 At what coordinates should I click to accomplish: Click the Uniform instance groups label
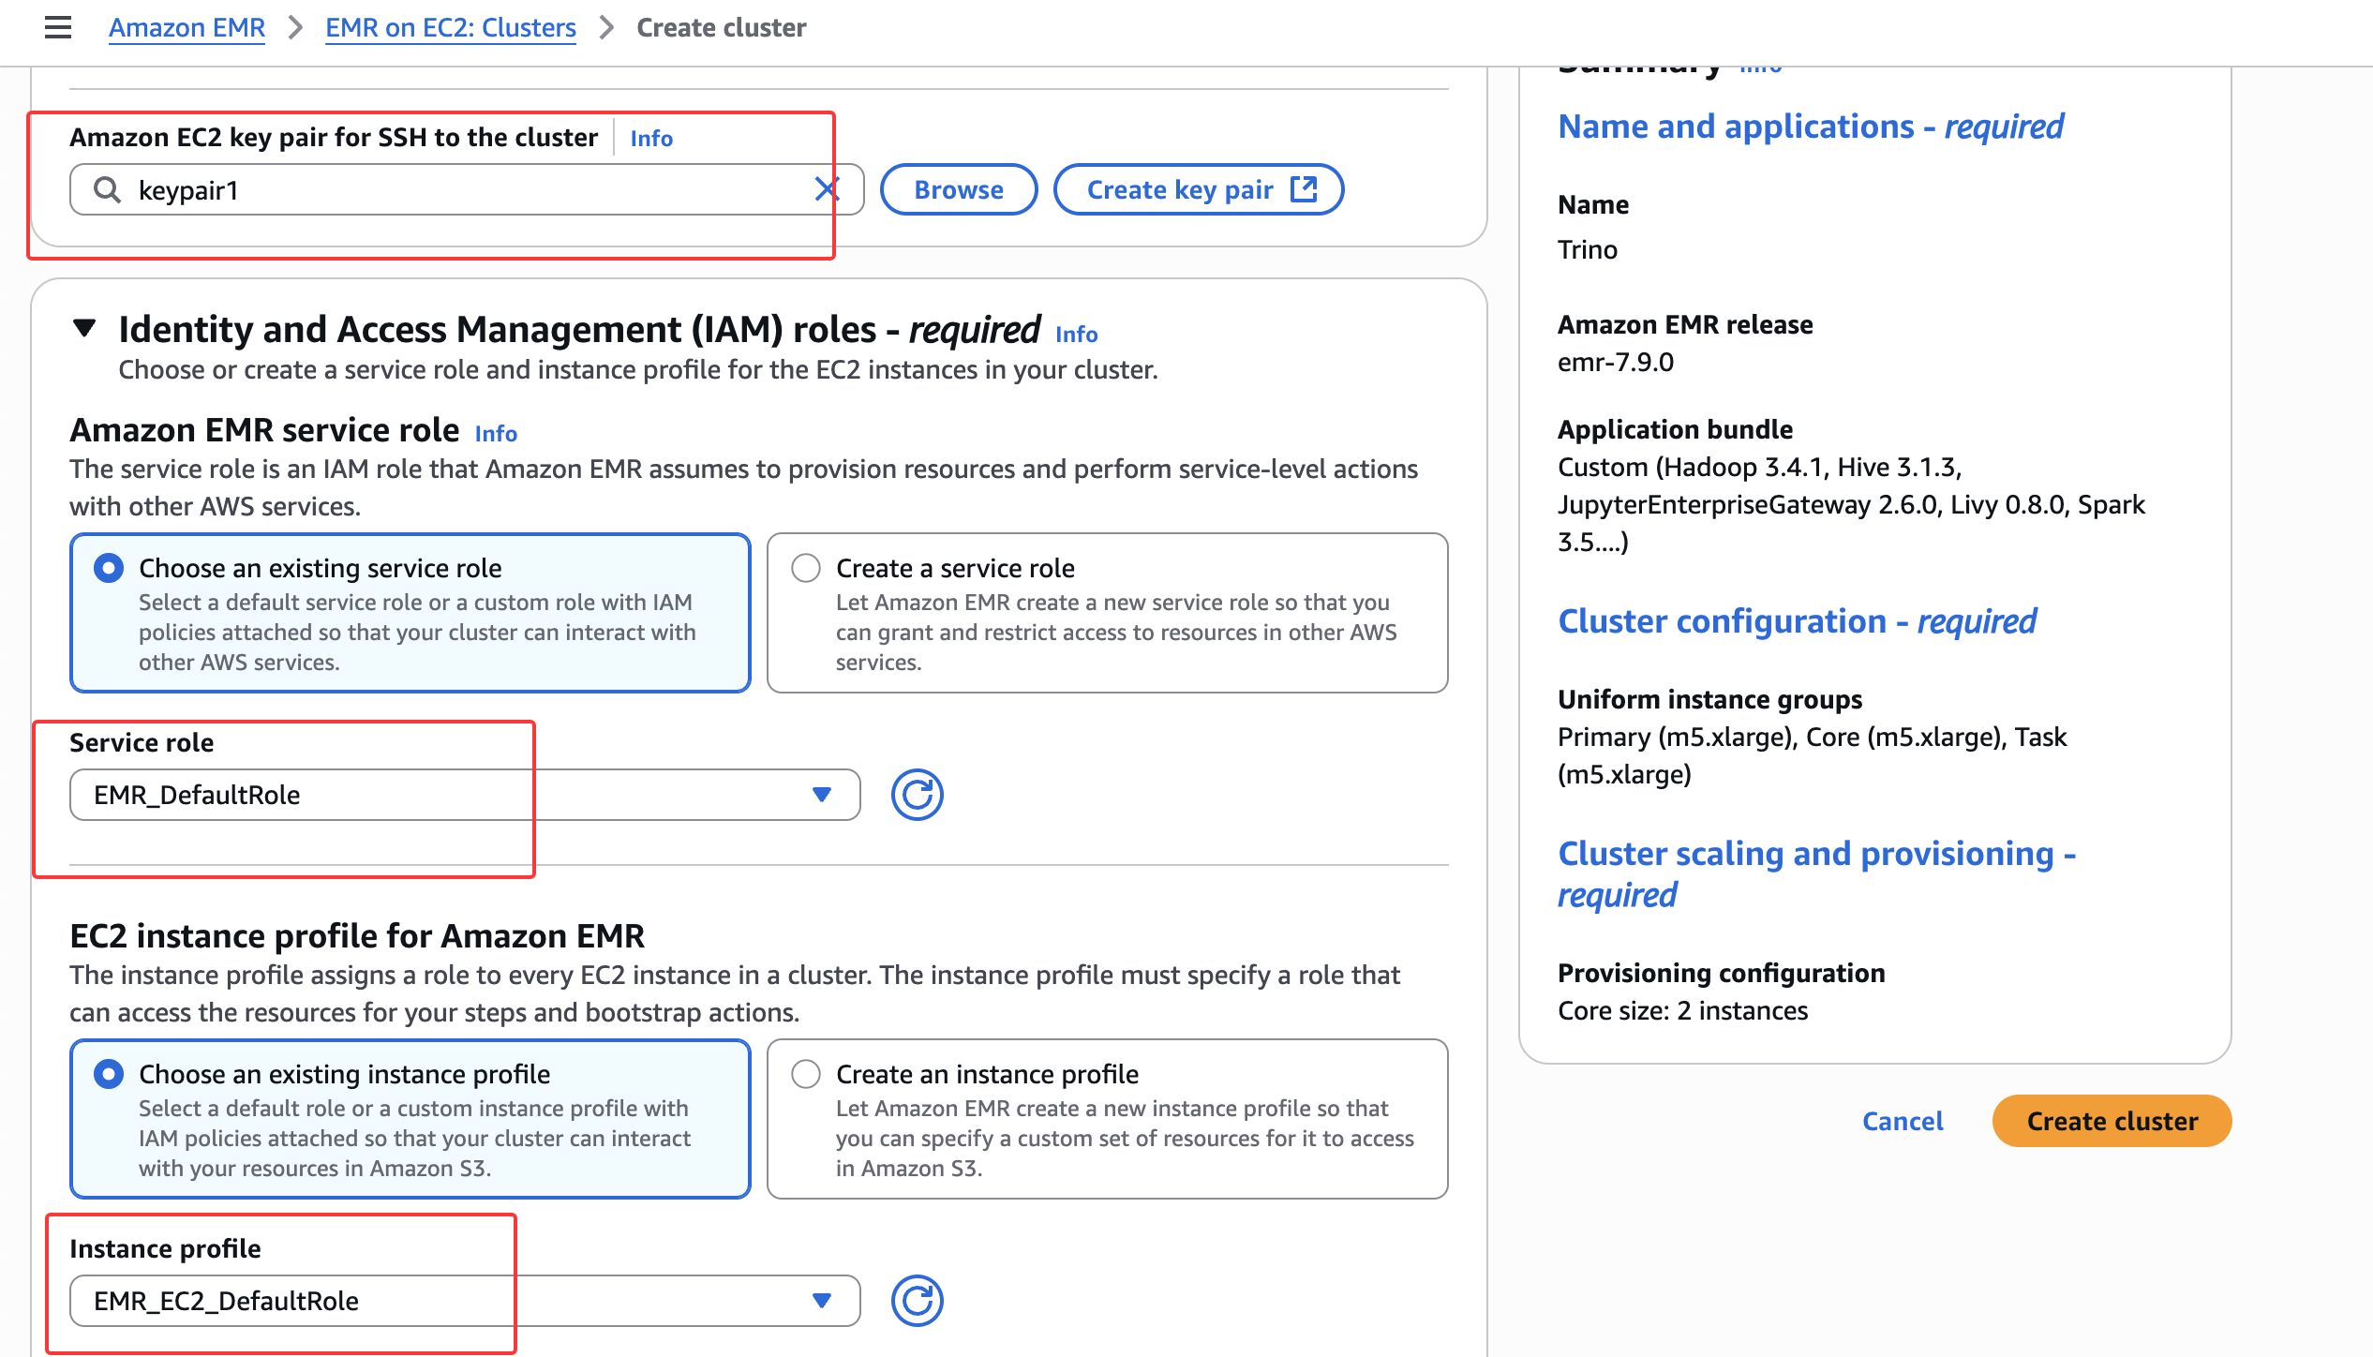1709,699
